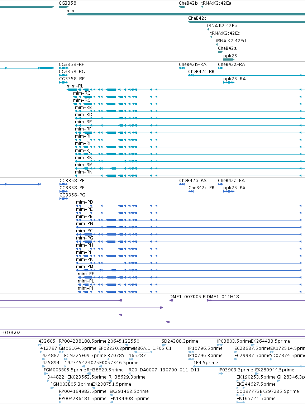Select the ppk25 gene label

click(x=230, y=56)
